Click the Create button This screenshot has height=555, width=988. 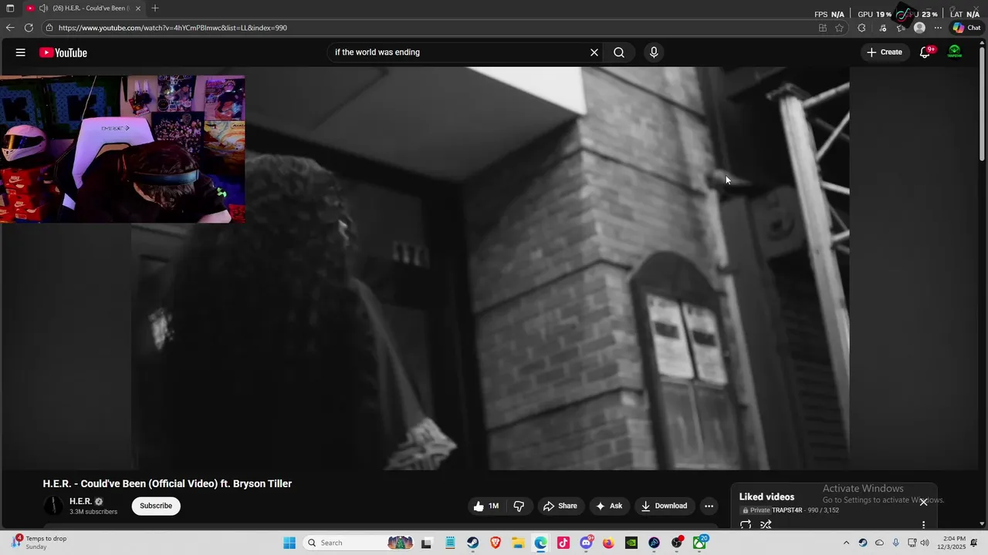[884, 52]
